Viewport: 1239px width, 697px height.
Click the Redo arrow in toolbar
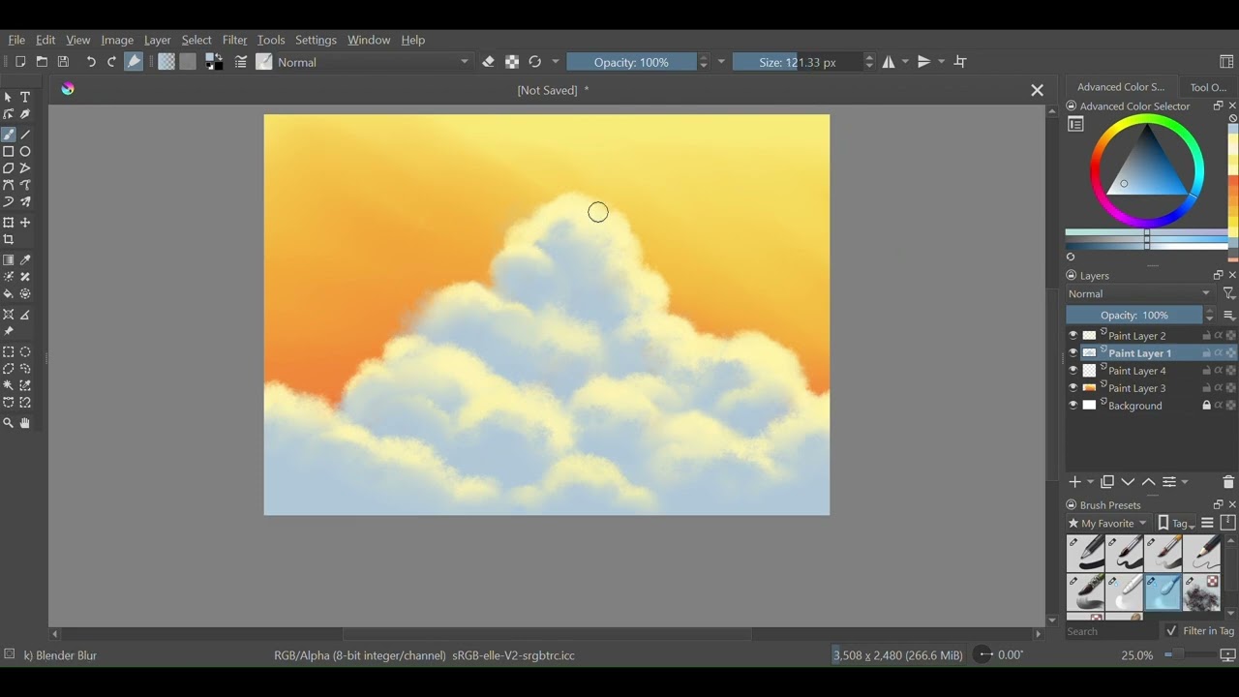click(x=111, y=62)
